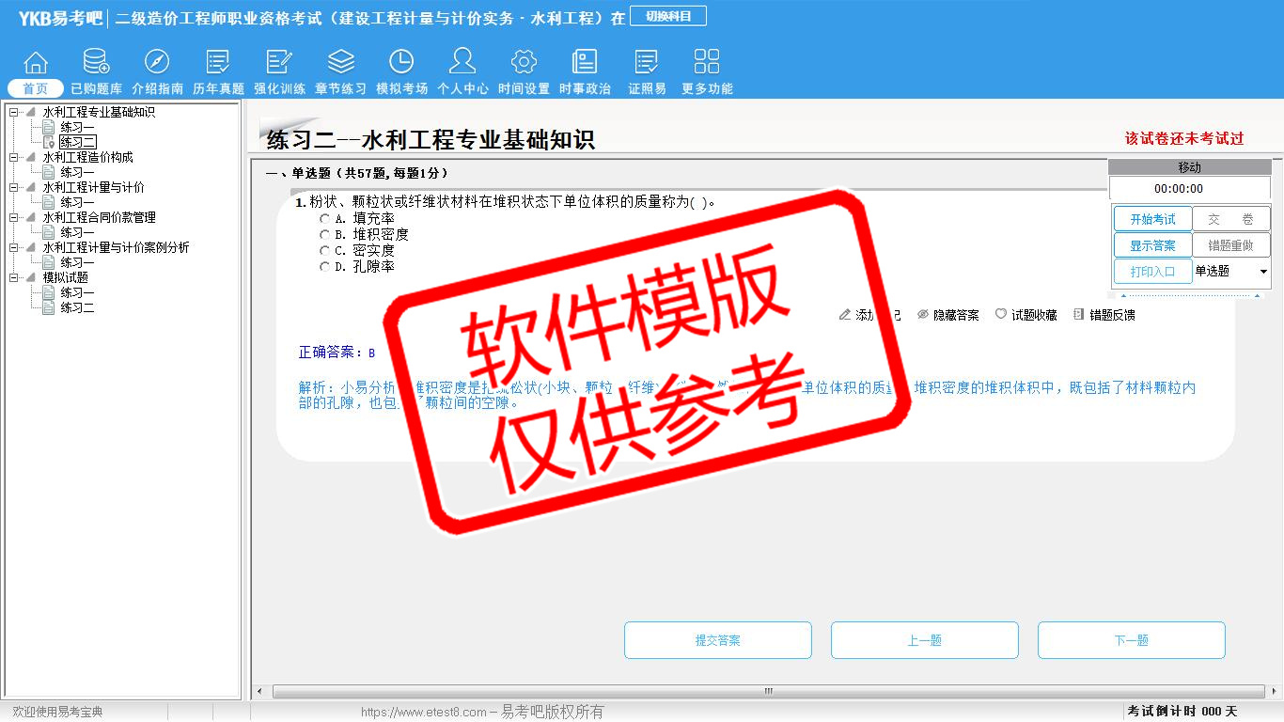Image resolution: width=1284 pixels, height=722 pixels.
Task: Click 考试倒计时 000 天 in status bar
Action: [x=1182, y=712]
